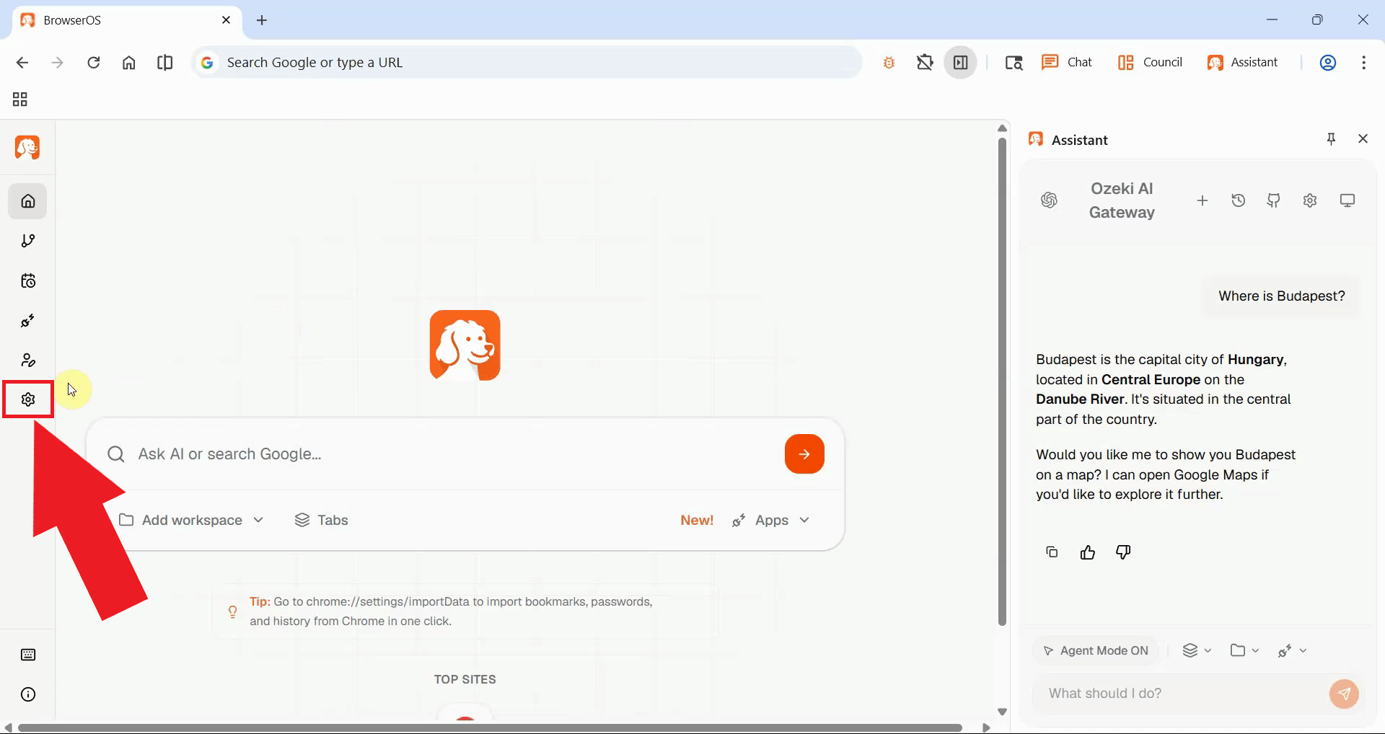Open the Apps dropdown
Image resolution: width=1385 pixels, height=734 pixels.
[x=784, y=520]
